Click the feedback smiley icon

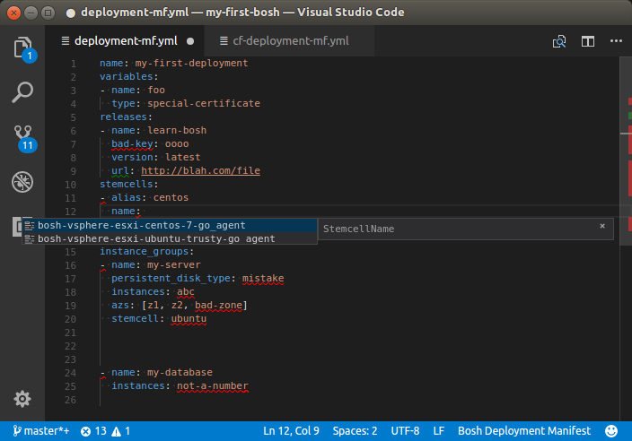coord(611,431)
